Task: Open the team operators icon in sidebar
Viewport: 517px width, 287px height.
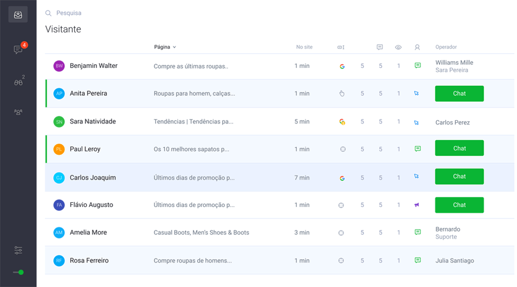Action: pos(18,112)
